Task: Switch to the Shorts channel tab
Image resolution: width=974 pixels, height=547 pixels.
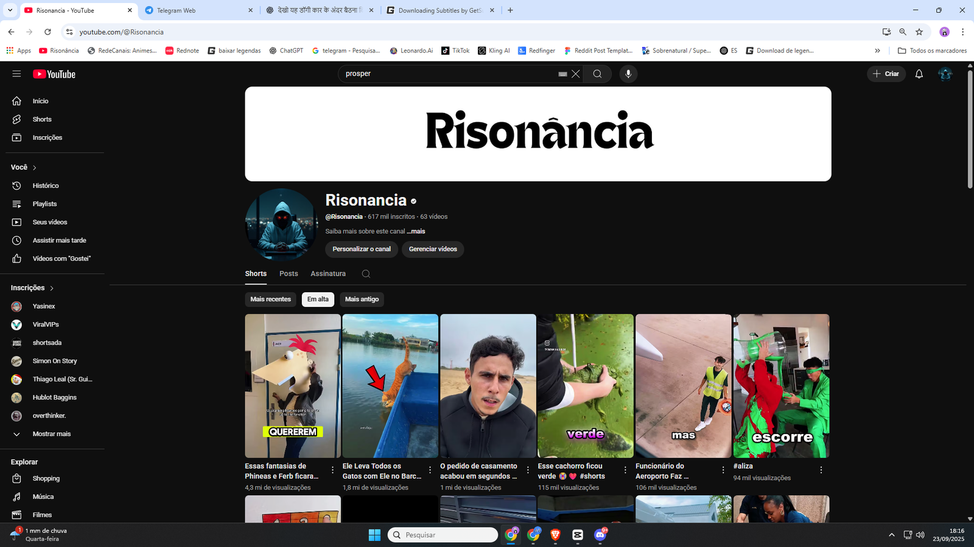Action: 256,274
